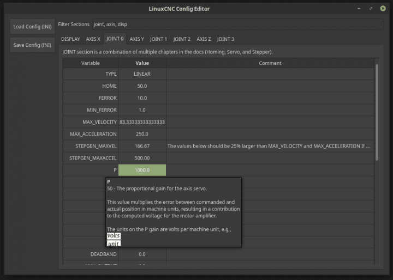The height and width of the screenshot is (280, 393).
Task: Open the JOINT 2 tab
Action: coord(182,39)
